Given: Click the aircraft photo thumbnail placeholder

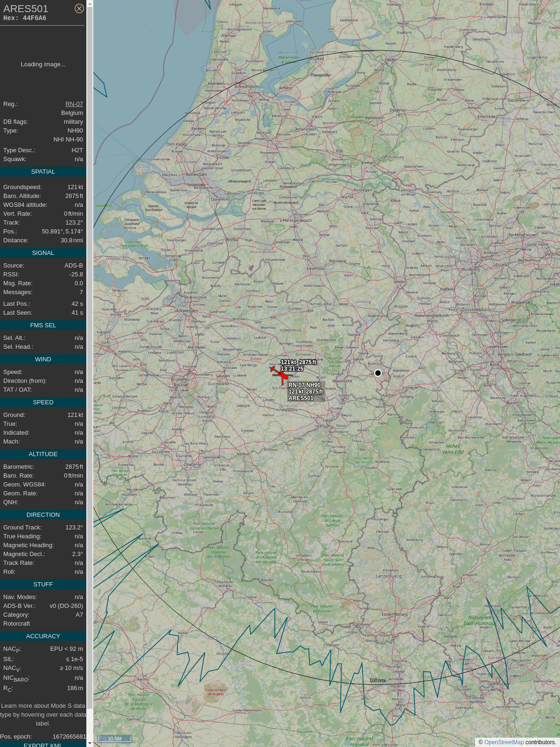Looking at the screenshot, I should click(43, 64).
